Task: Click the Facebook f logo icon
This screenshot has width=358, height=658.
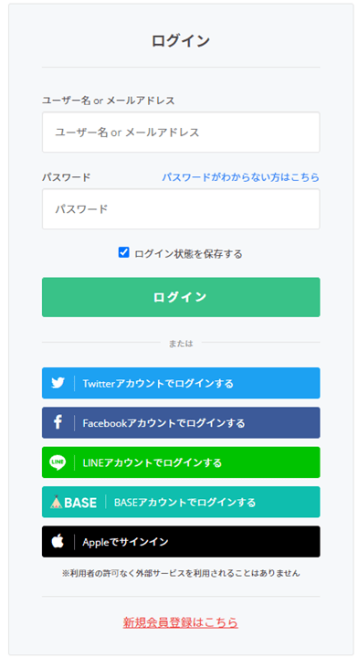Action: pyautogui.click(x=58, y=422)
